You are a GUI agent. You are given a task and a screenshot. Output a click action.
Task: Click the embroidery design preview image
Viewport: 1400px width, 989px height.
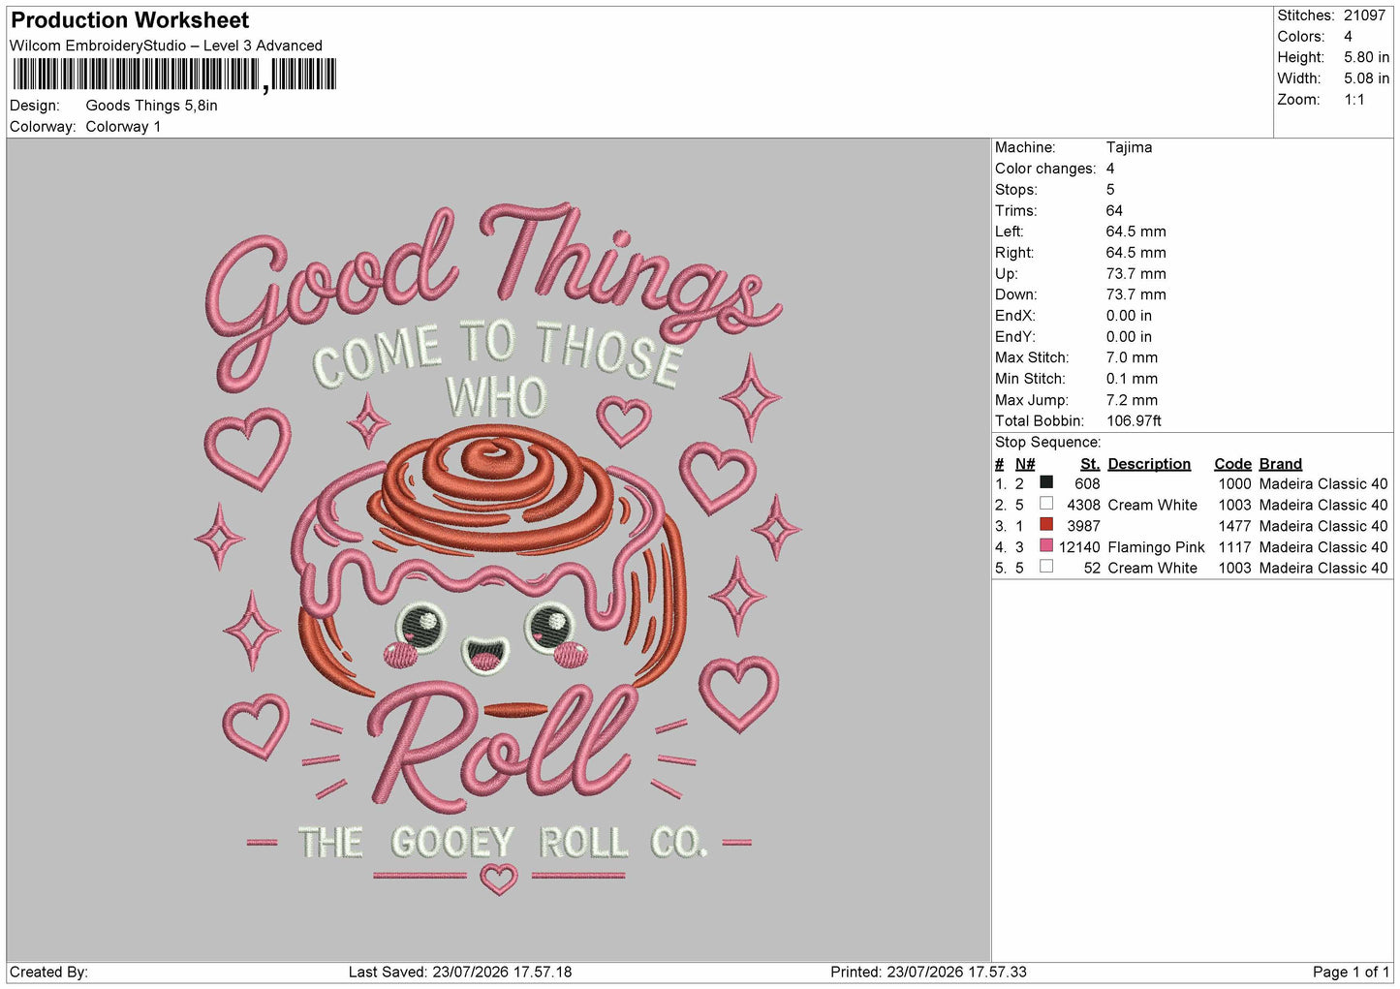[499, 549]
